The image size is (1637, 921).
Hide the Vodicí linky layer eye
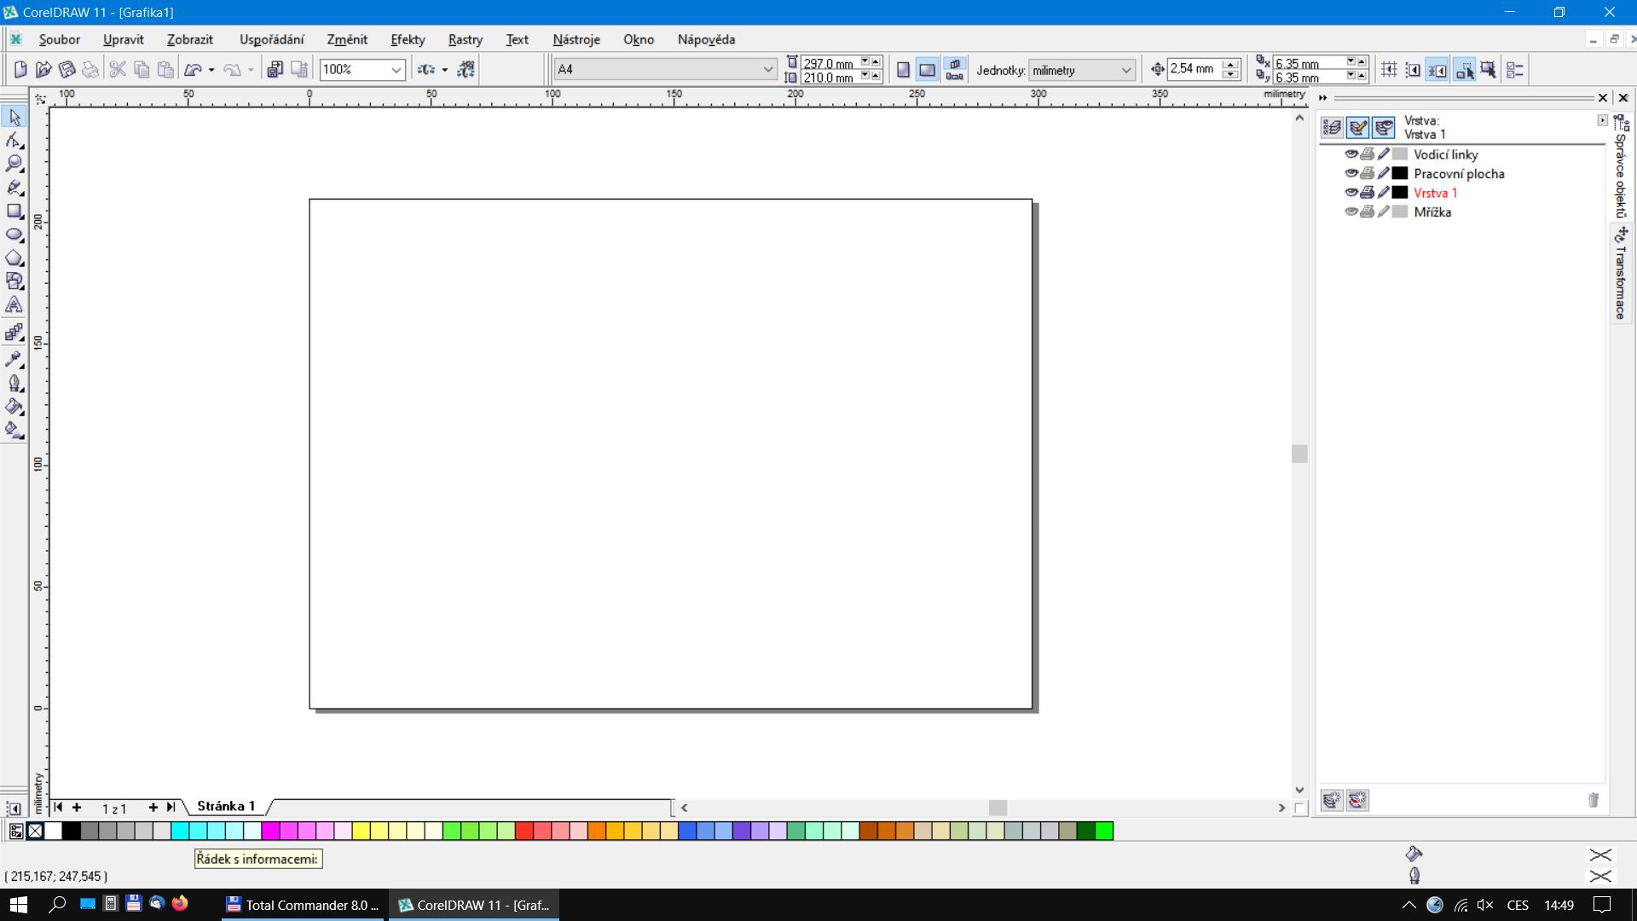[1351, 154]
